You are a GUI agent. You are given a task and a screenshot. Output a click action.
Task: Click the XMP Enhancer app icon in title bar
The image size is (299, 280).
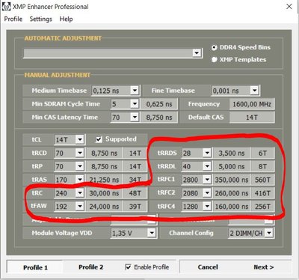[6, 7]
